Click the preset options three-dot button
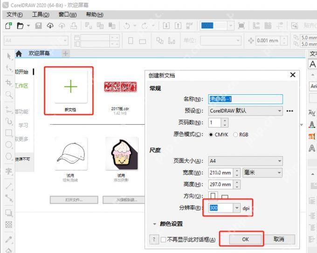The image size is (317, 253). pyautogui.click(x=289, y=111)
